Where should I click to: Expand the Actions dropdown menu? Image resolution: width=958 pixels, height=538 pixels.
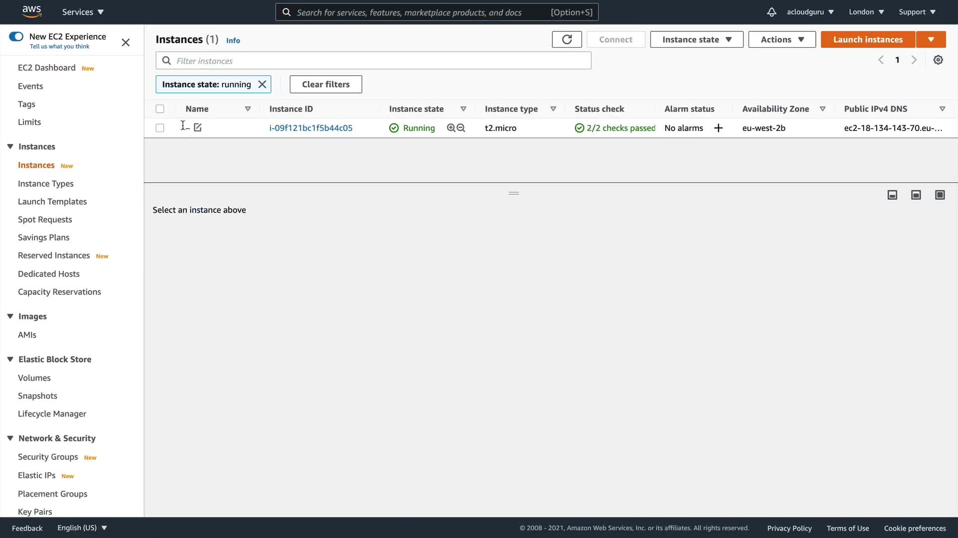pyautogui.click(x=782, y=39)
